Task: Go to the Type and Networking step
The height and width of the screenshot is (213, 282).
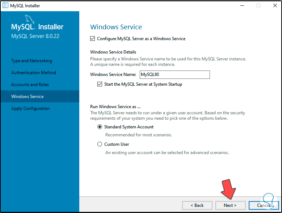Action: pyautogui.click(x=31, y=61)
